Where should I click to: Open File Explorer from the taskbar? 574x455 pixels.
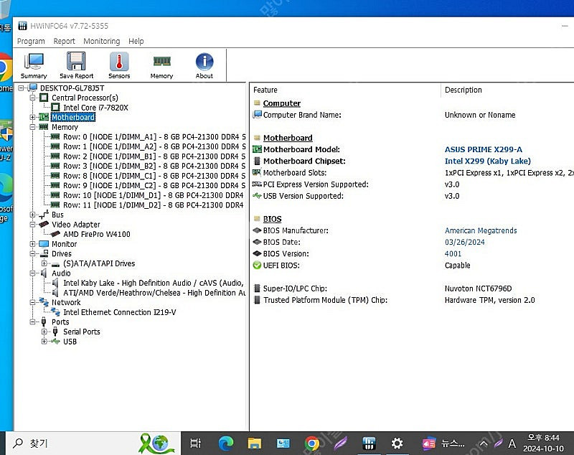[x=255, y=444]
